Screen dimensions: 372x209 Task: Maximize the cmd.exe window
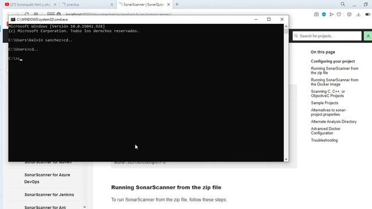pyautogui.click(x=269, y=19)
